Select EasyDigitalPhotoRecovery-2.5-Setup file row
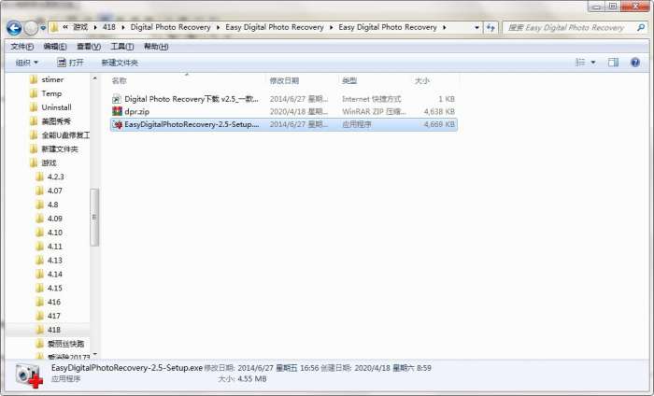Viewport: 654px width, 396px height. tap(284, 124)
